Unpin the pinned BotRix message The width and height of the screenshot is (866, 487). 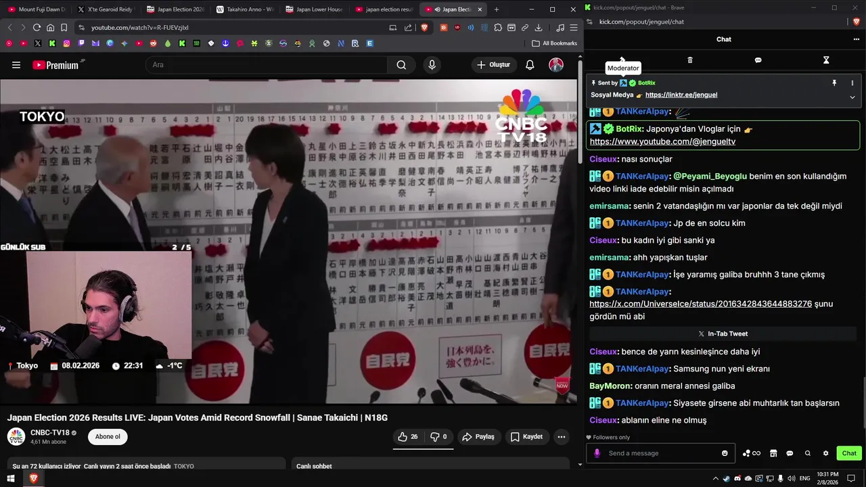pos(834,83)
